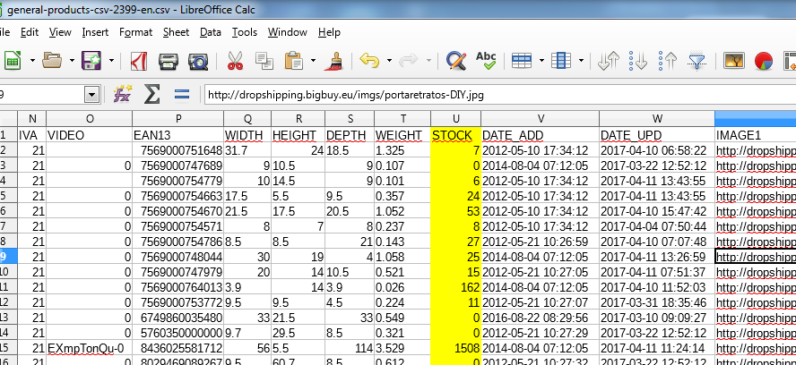The image size is (796, 365).
Task: Open the Format menu
Action: tap(135, 32)
